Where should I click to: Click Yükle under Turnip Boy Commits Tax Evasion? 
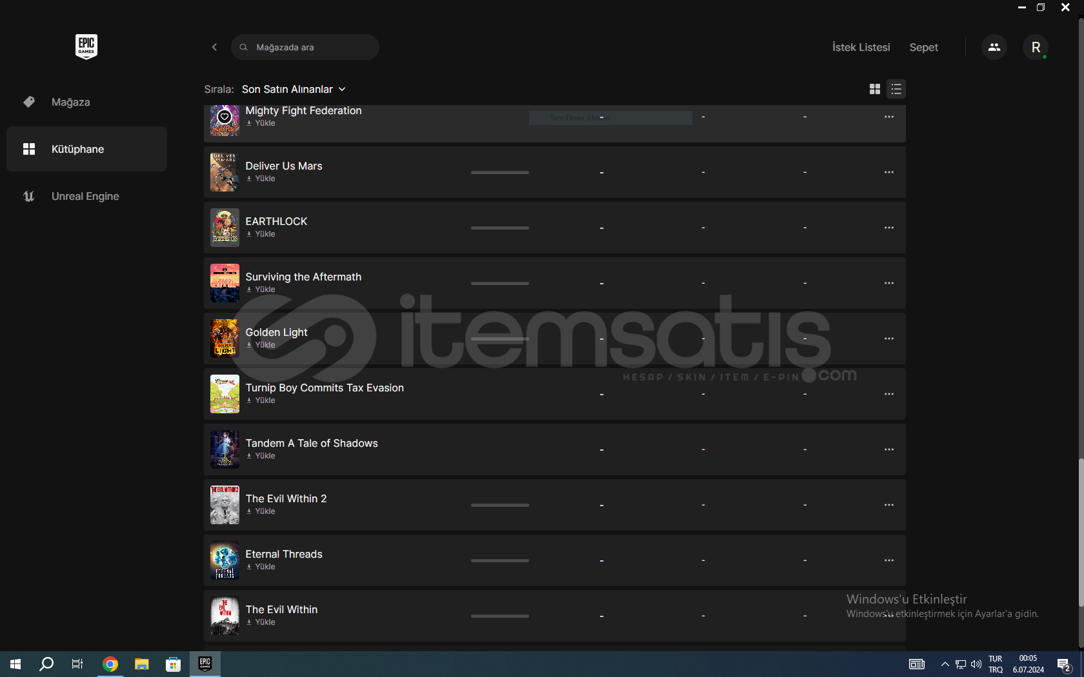[x=261, y=400]
